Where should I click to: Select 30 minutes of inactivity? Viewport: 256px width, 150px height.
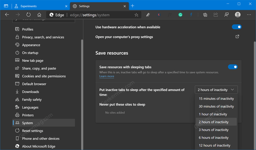pos(216,106)
